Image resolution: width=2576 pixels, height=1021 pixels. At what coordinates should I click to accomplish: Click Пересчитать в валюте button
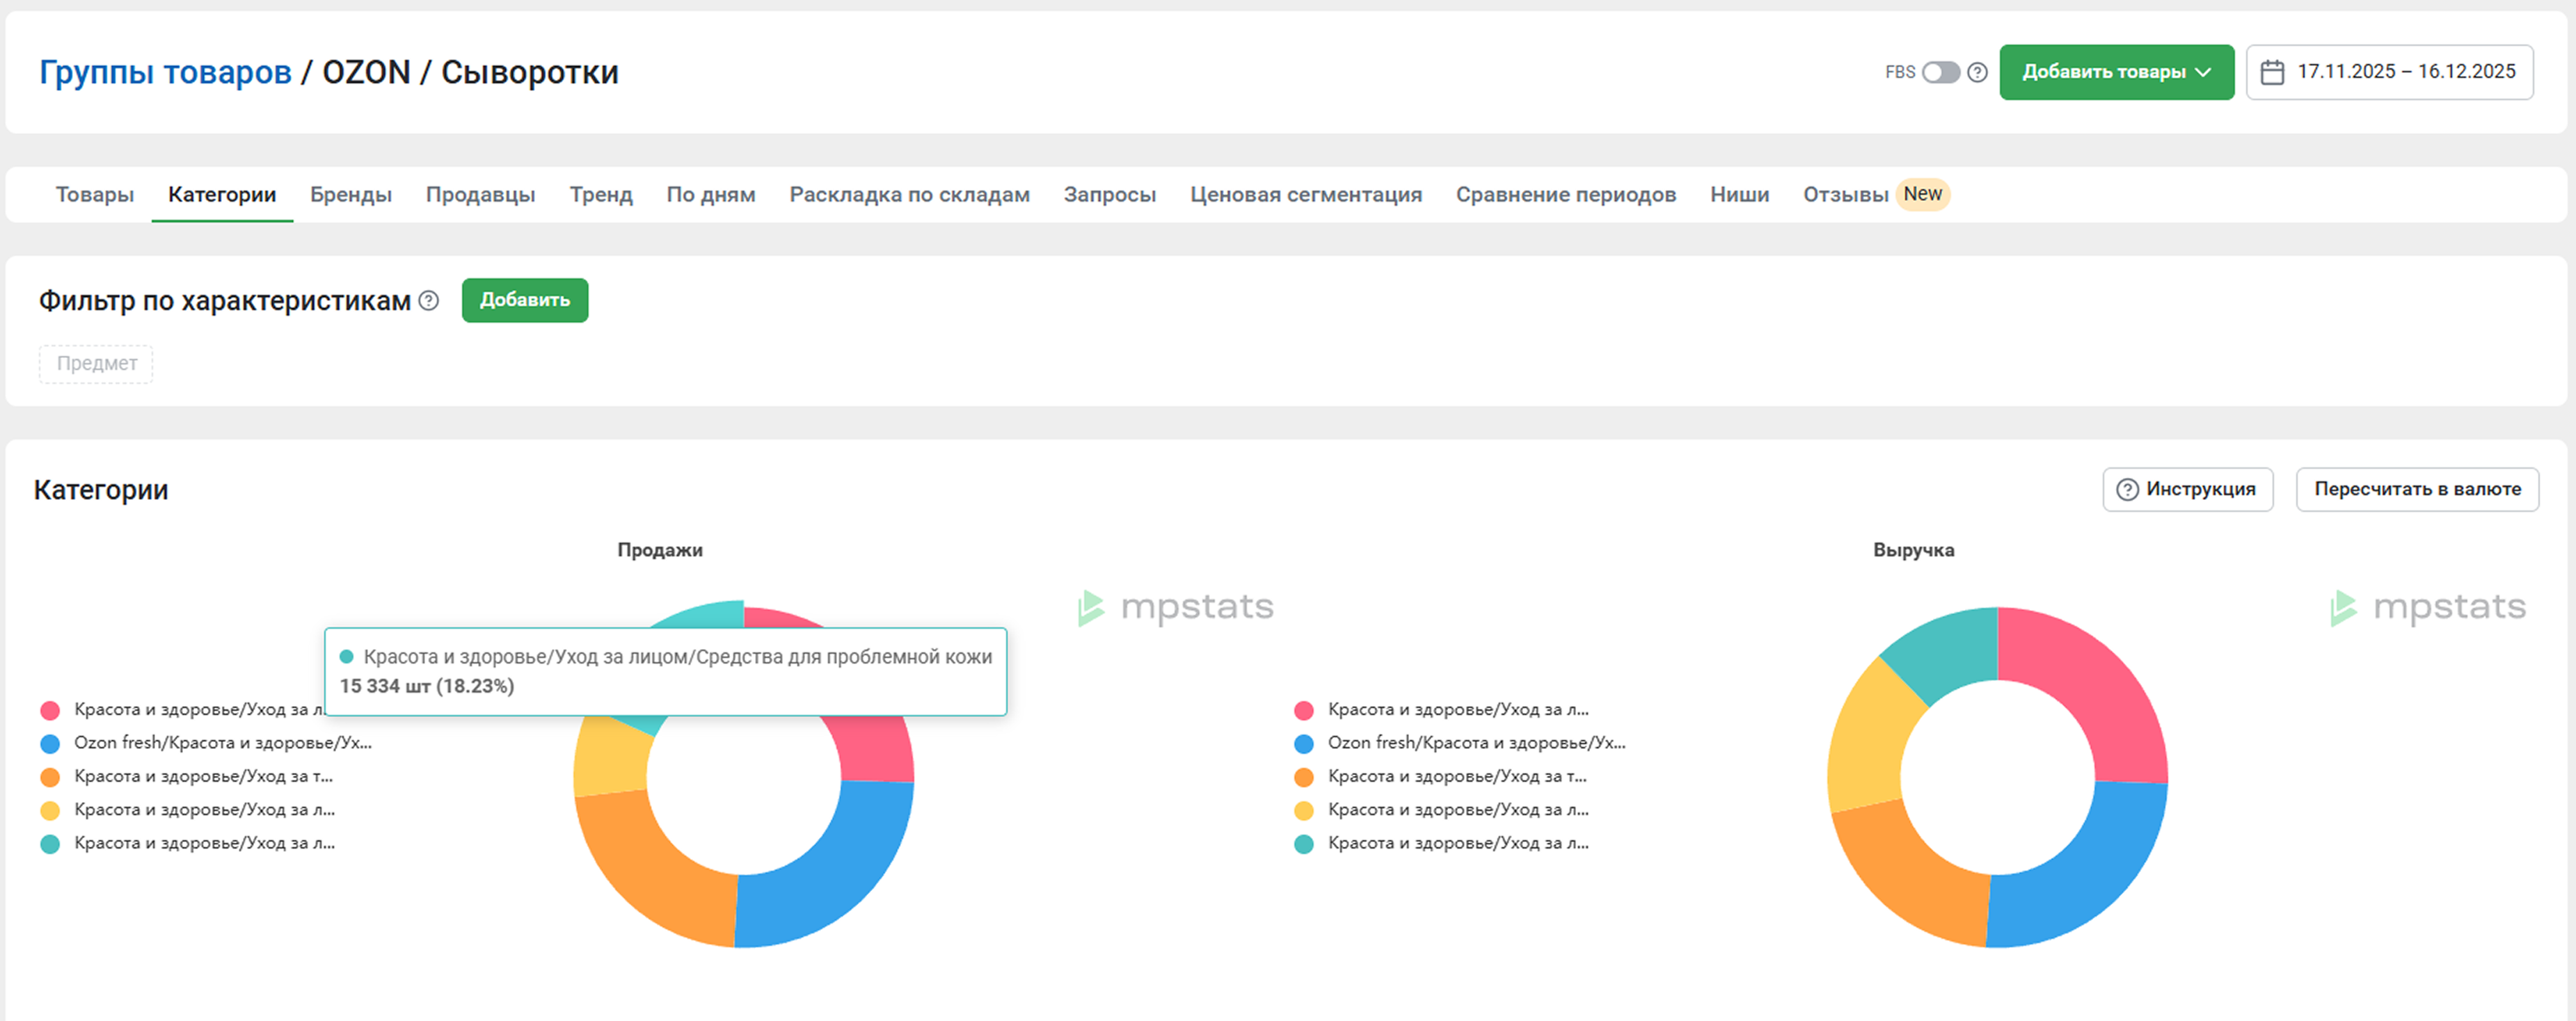click(2416, 490)
